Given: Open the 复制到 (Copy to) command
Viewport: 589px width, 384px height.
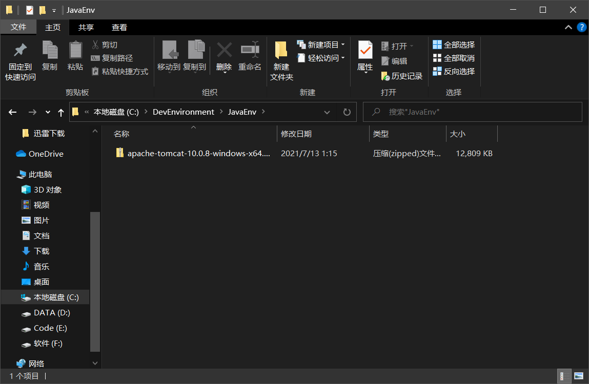Looking at the screenshot, I should point(195,56).
